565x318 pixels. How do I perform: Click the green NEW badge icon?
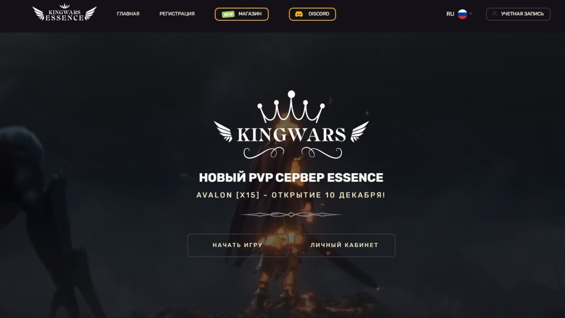(228, 14)
